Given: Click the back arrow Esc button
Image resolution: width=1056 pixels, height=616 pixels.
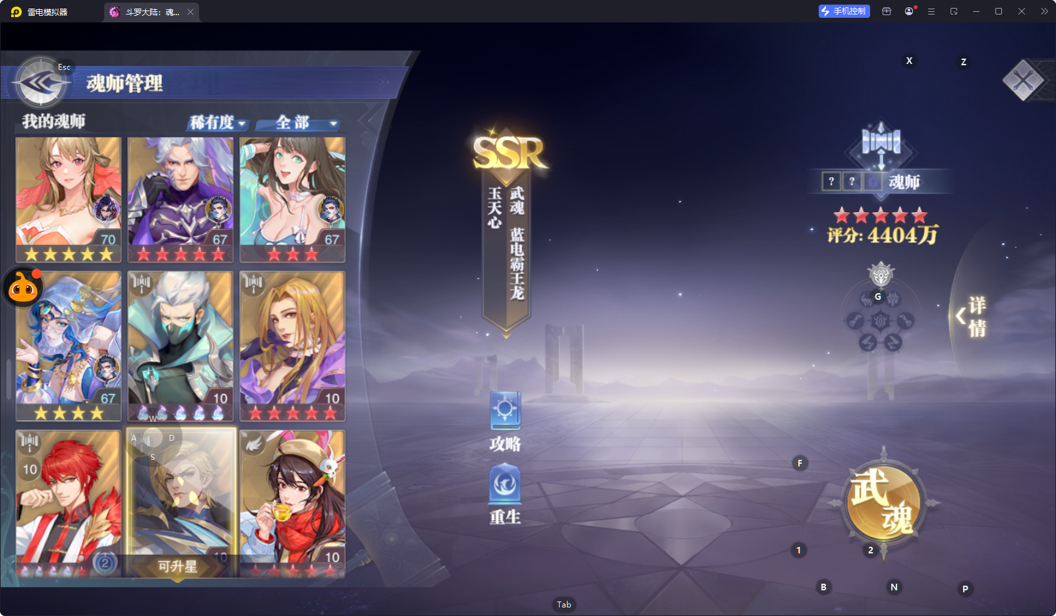Looking at the screenshot, I should pos(41,83).
